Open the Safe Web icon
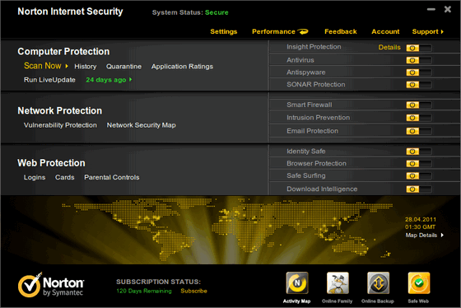Viewport: 461px width, 308px height. [419, 283]
